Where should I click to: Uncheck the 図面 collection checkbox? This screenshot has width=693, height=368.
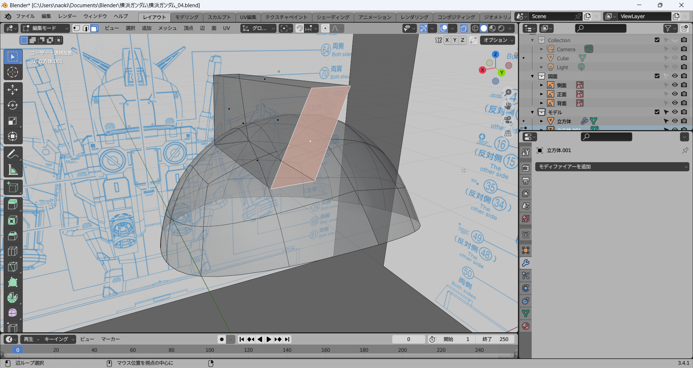657,76
